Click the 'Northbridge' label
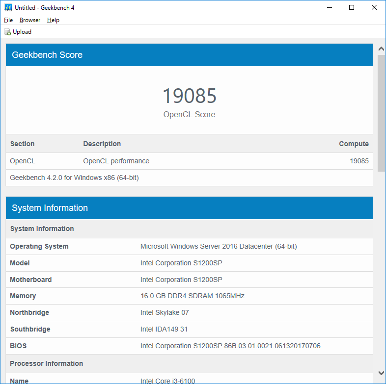The height and width of the screenshot is (384, 386). coord(29,313)
